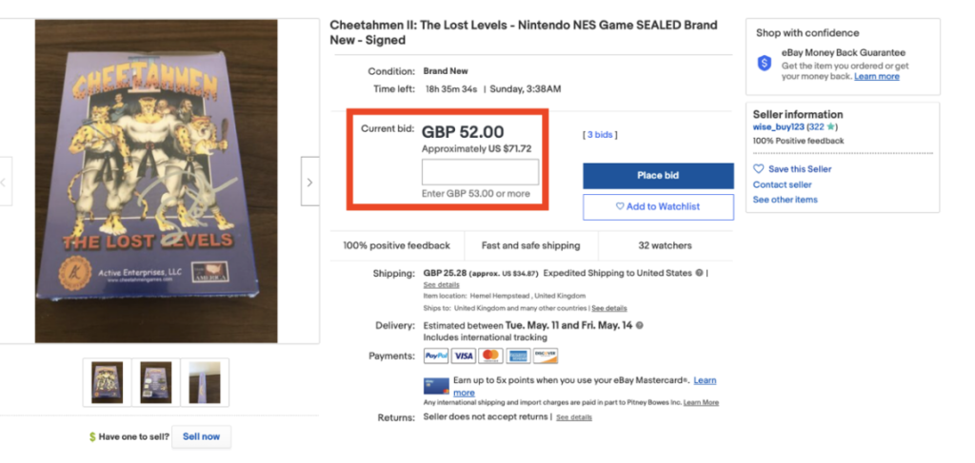The height and width of the screenshot is (463, 975).
Task: Click the Visa card icon
Action: 464,357
